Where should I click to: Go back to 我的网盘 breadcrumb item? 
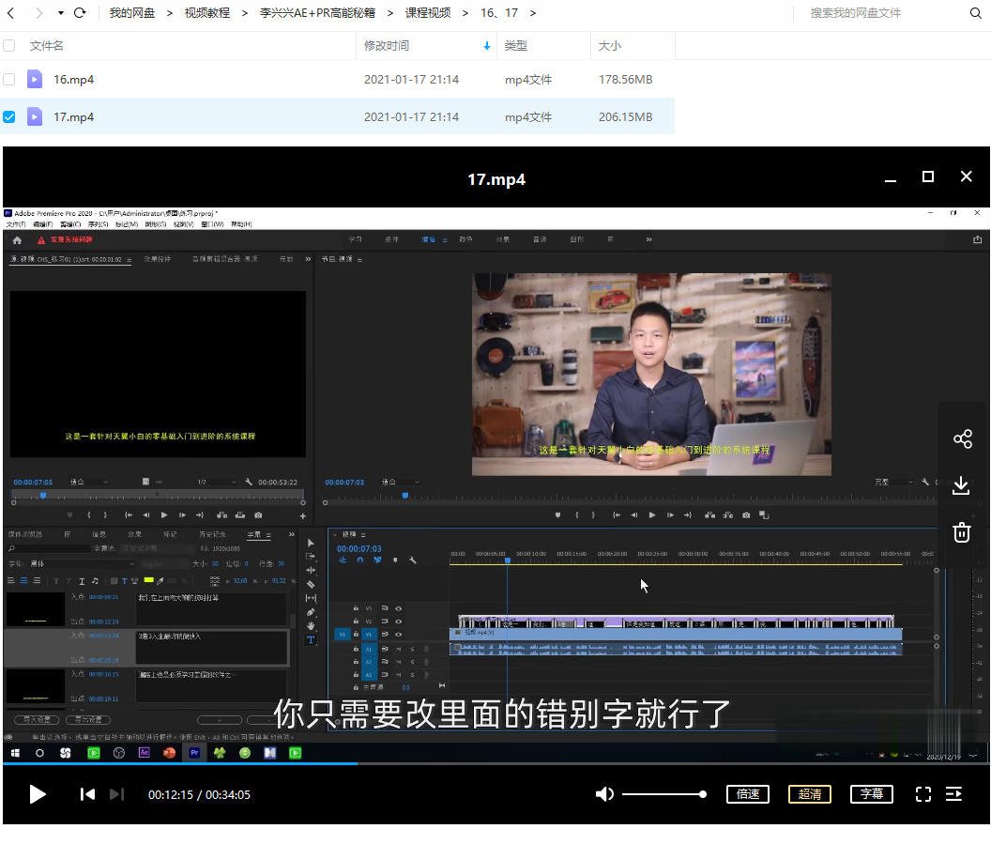(x=134, y=13)
